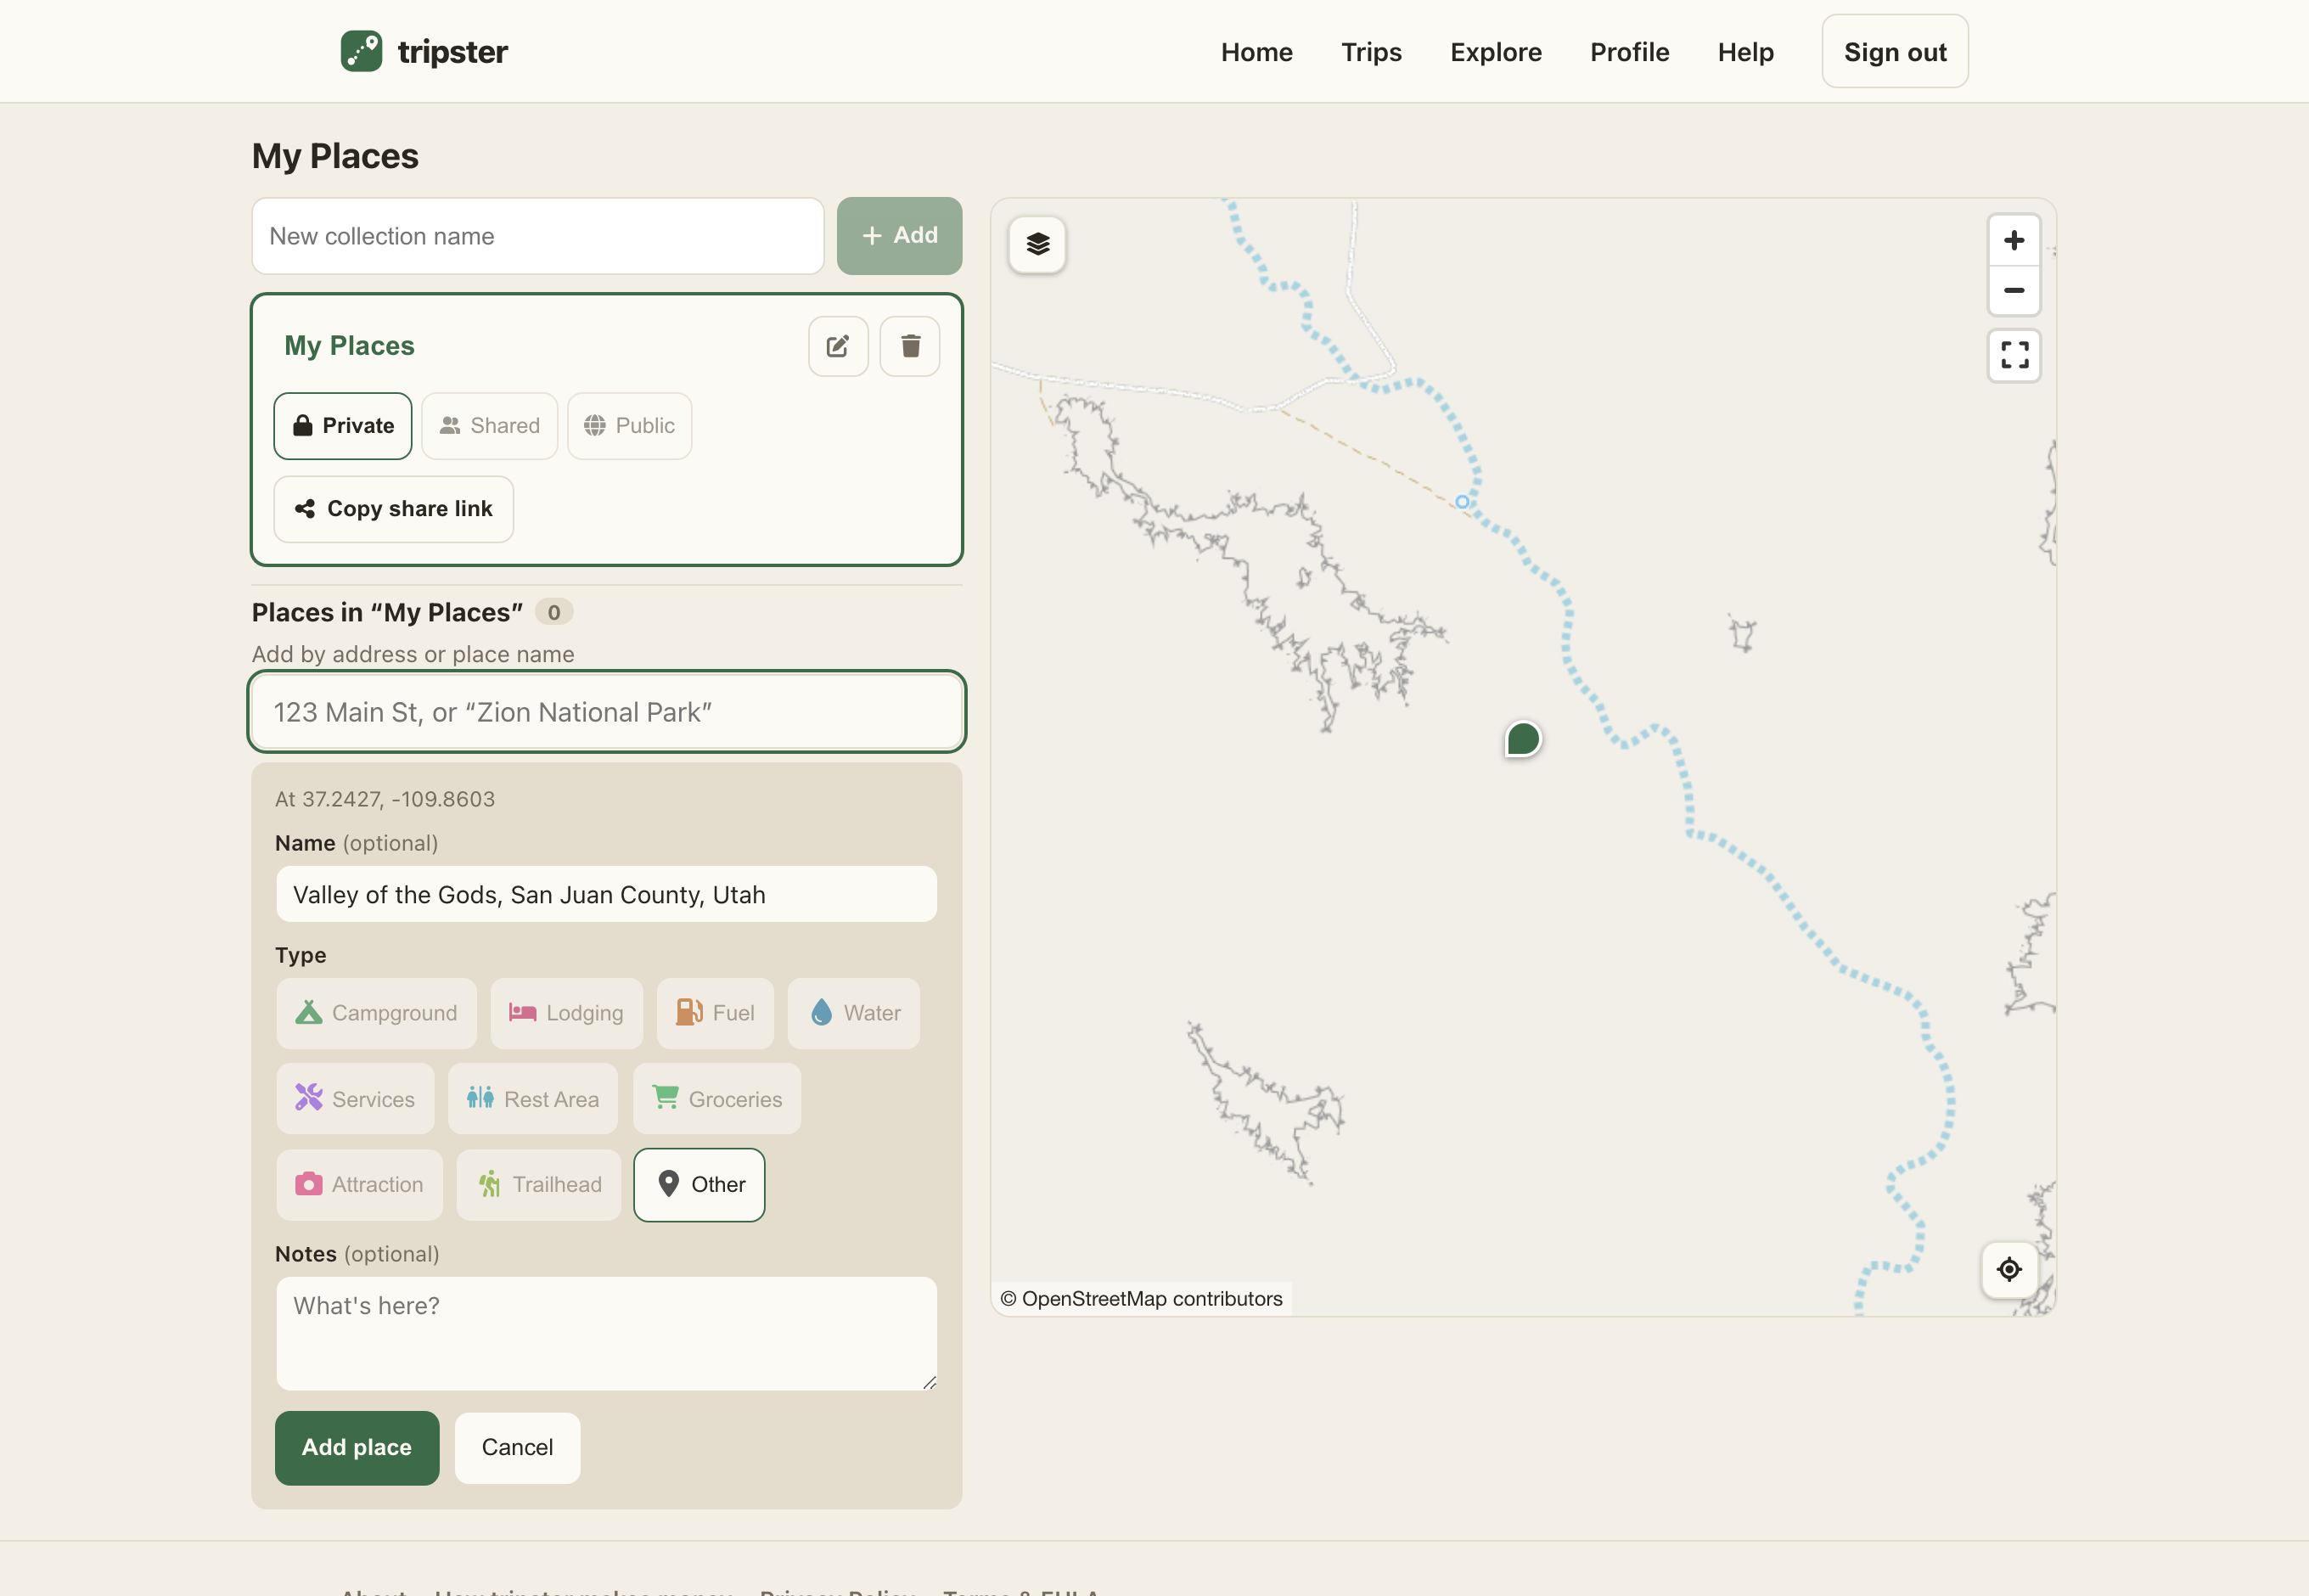
Task: Locate my current position on map
Action: tap(2008, 1269)
